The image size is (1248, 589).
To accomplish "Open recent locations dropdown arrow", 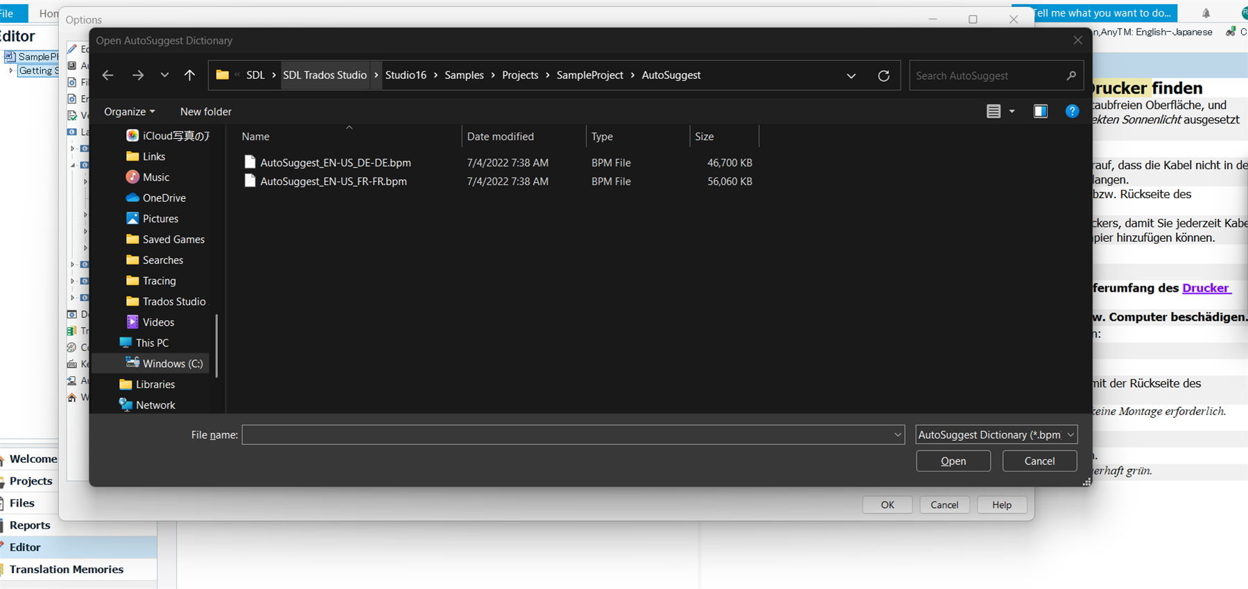I will (164, 76).
